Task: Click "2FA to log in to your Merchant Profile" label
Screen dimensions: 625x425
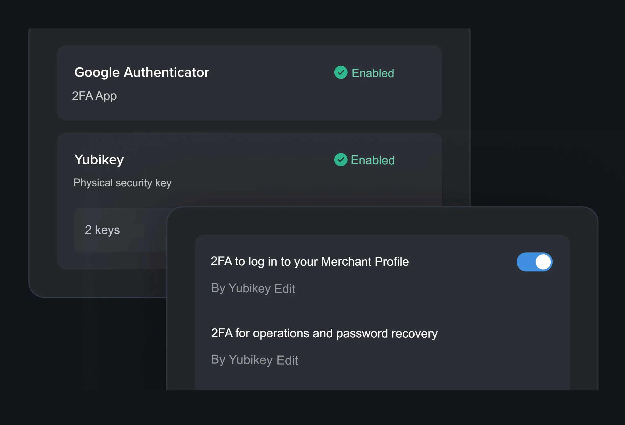Action: [309, 262]
